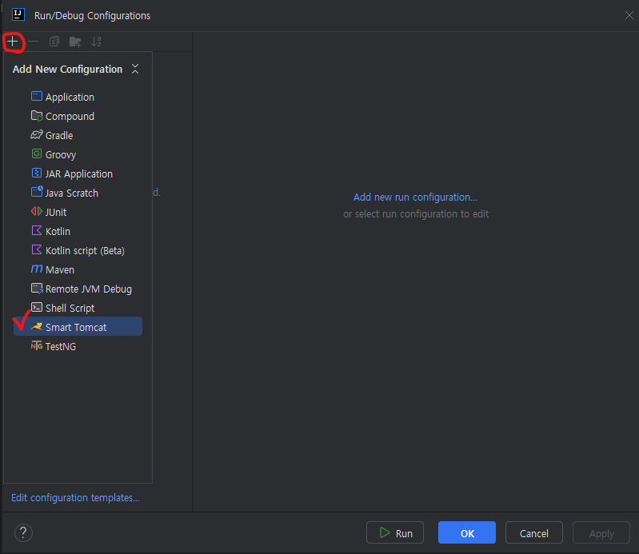The width and height of the screenshot is (639, 554).
Task: Click the Compound configuration icon
Action: pyautogui.click(x=37, y=116)
